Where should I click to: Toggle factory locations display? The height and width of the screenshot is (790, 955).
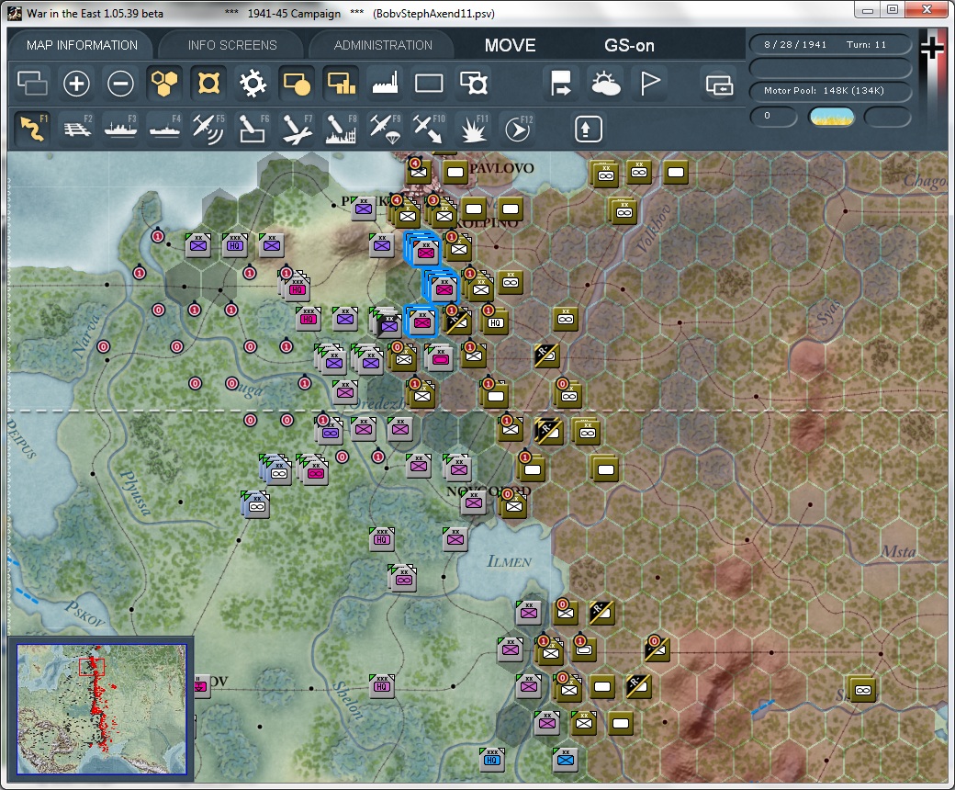385,83
